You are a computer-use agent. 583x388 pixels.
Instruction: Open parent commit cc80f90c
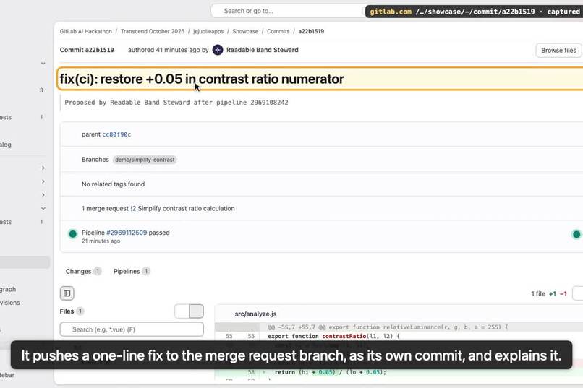click(116, 134)
